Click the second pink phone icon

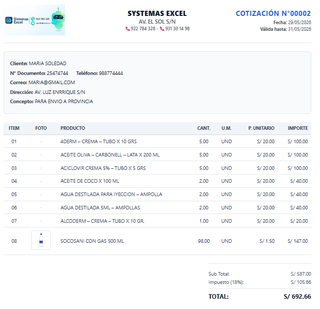(162, 29)
